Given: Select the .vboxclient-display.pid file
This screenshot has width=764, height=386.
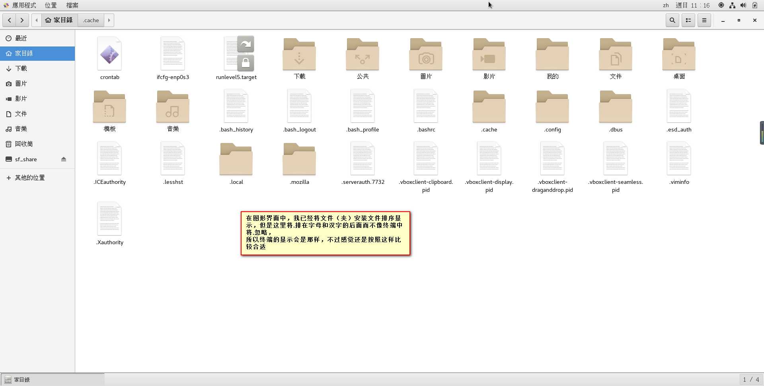Looking at the screenshot, I should (x=489, y=159).
